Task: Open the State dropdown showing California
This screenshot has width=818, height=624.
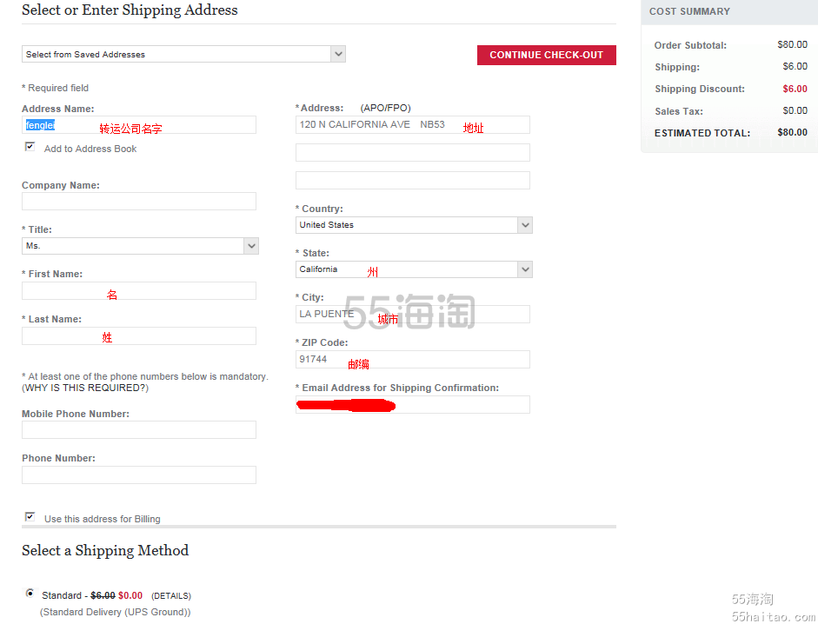Action: [414, 269]
